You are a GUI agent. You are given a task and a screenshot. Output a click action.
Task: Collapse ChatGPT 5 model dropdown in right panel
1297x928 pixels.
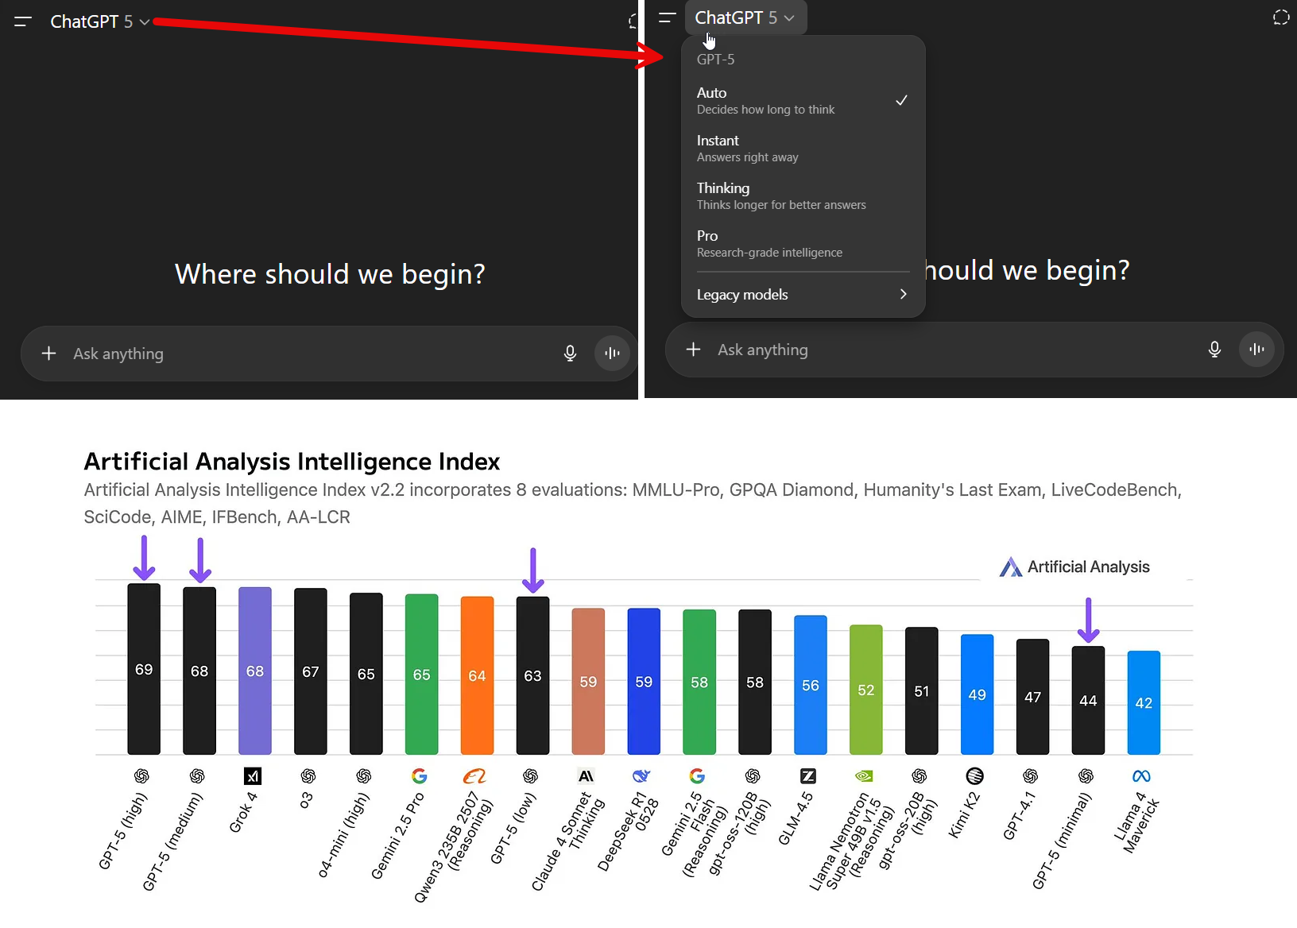click(x=745, y=17)
